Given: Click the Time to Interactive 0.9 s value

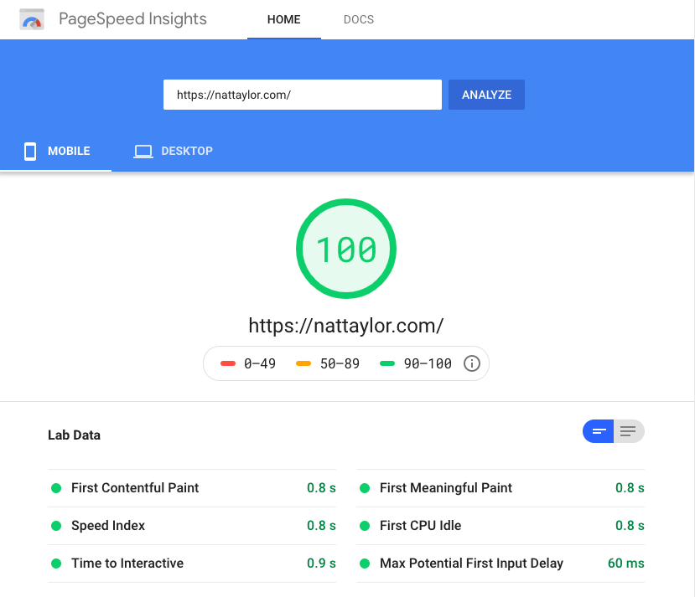Looking at the screenshot, I should click(321, 563).
